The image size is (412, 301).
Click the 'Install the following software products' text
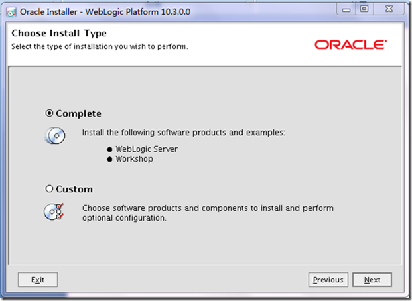point(183,133)
